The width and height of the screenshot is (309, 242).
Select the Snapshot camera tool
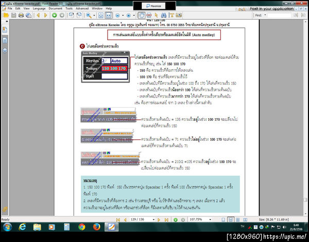click(179, 15)
